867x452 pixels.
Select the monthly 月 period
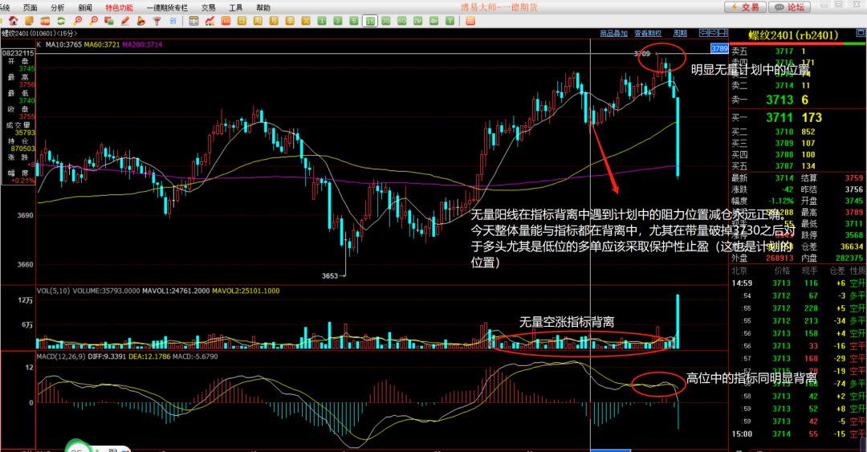pyautogui.click(x=274, y=21)
